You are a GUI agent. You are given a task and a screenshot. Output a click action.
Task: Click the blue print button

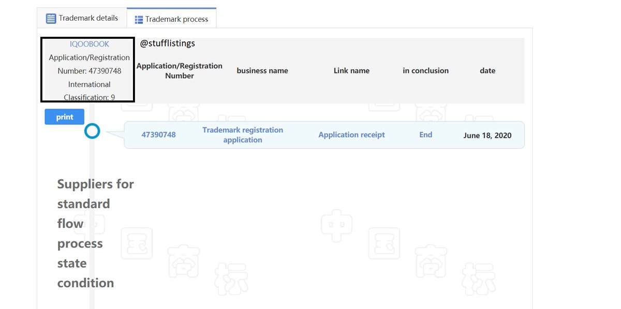pyautogui.click(x=65, y=117)
